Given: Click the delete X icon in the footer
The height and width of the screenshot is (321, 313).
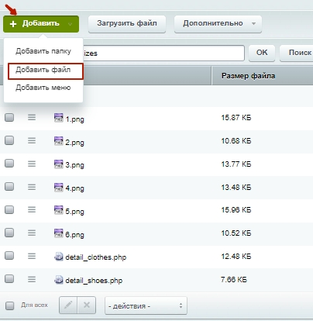Looking at the screenshot, I should point(87,305).
